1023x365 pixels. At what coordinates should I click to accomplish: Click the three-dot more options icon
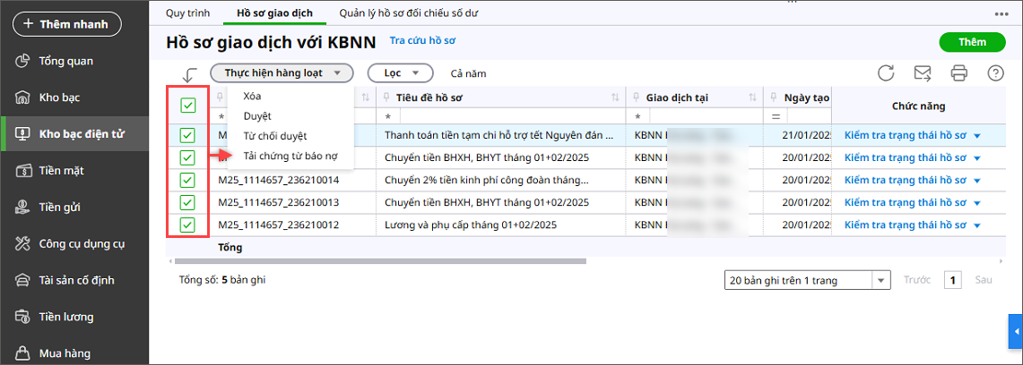(1001, 14)
